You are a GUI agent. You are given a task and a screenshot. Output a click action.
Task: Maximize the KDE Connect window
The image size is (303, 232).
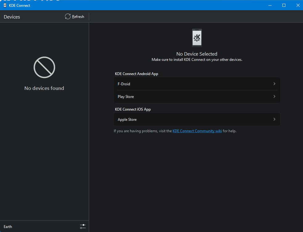(x=284, y=5)
